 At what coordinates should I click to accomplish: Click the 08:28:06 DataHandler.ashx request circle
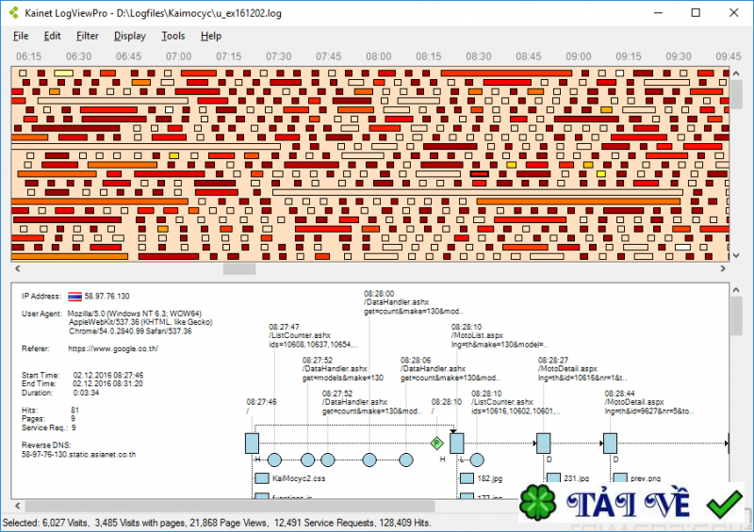[x=406, y=459]
